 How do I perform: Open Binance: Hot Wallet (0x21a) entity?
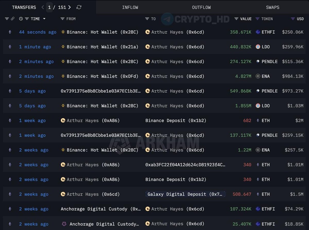point(102,47)
